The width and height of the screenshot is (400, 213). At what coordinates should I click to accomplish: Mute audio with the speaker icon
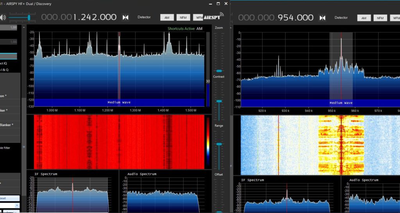(3, 17)
